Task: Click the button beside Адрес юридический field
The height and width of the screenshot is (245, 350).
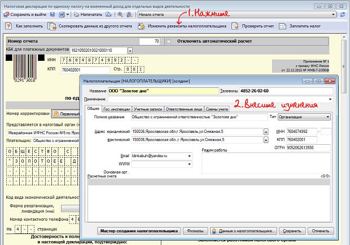Action: [266, 132]
